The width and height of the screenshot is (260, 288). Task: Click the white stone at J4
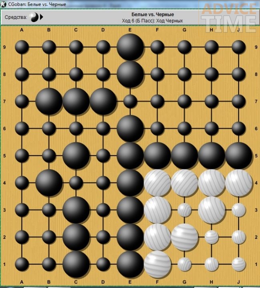[x=239, y=183]
